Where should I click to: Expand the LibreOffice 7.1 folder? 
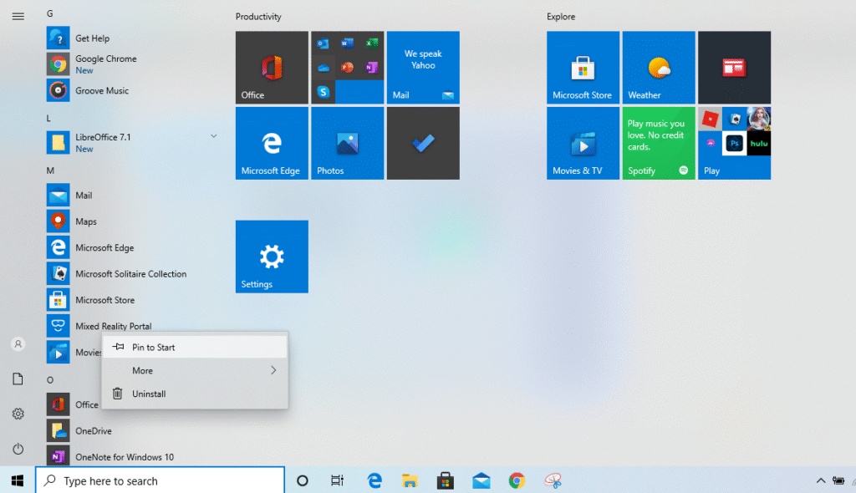tap(213, 136)
